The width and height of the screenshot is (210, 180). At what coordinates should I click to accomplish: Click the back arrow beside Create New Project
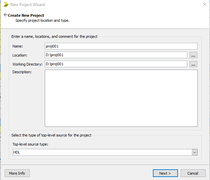(x=5, y=15)
